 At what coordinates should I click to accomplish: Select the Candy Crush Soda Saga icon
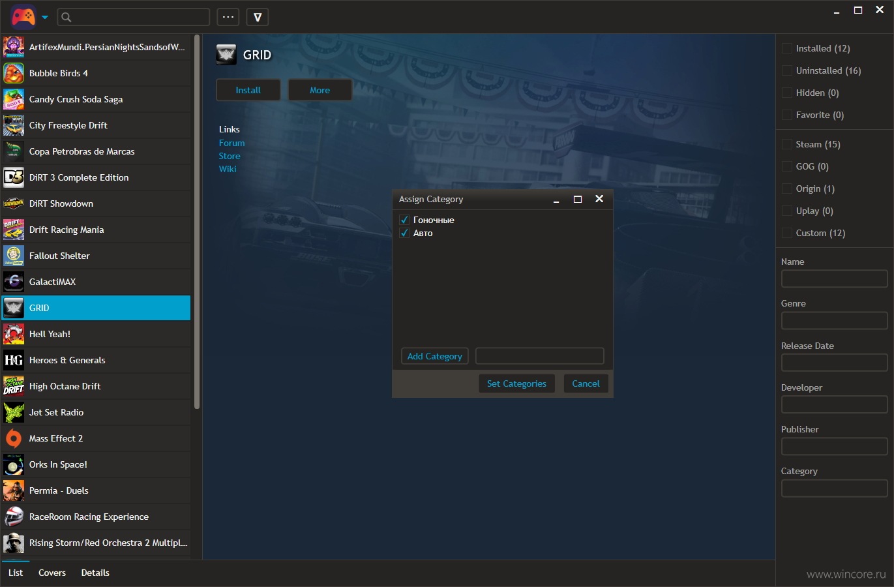click(14, 99)
